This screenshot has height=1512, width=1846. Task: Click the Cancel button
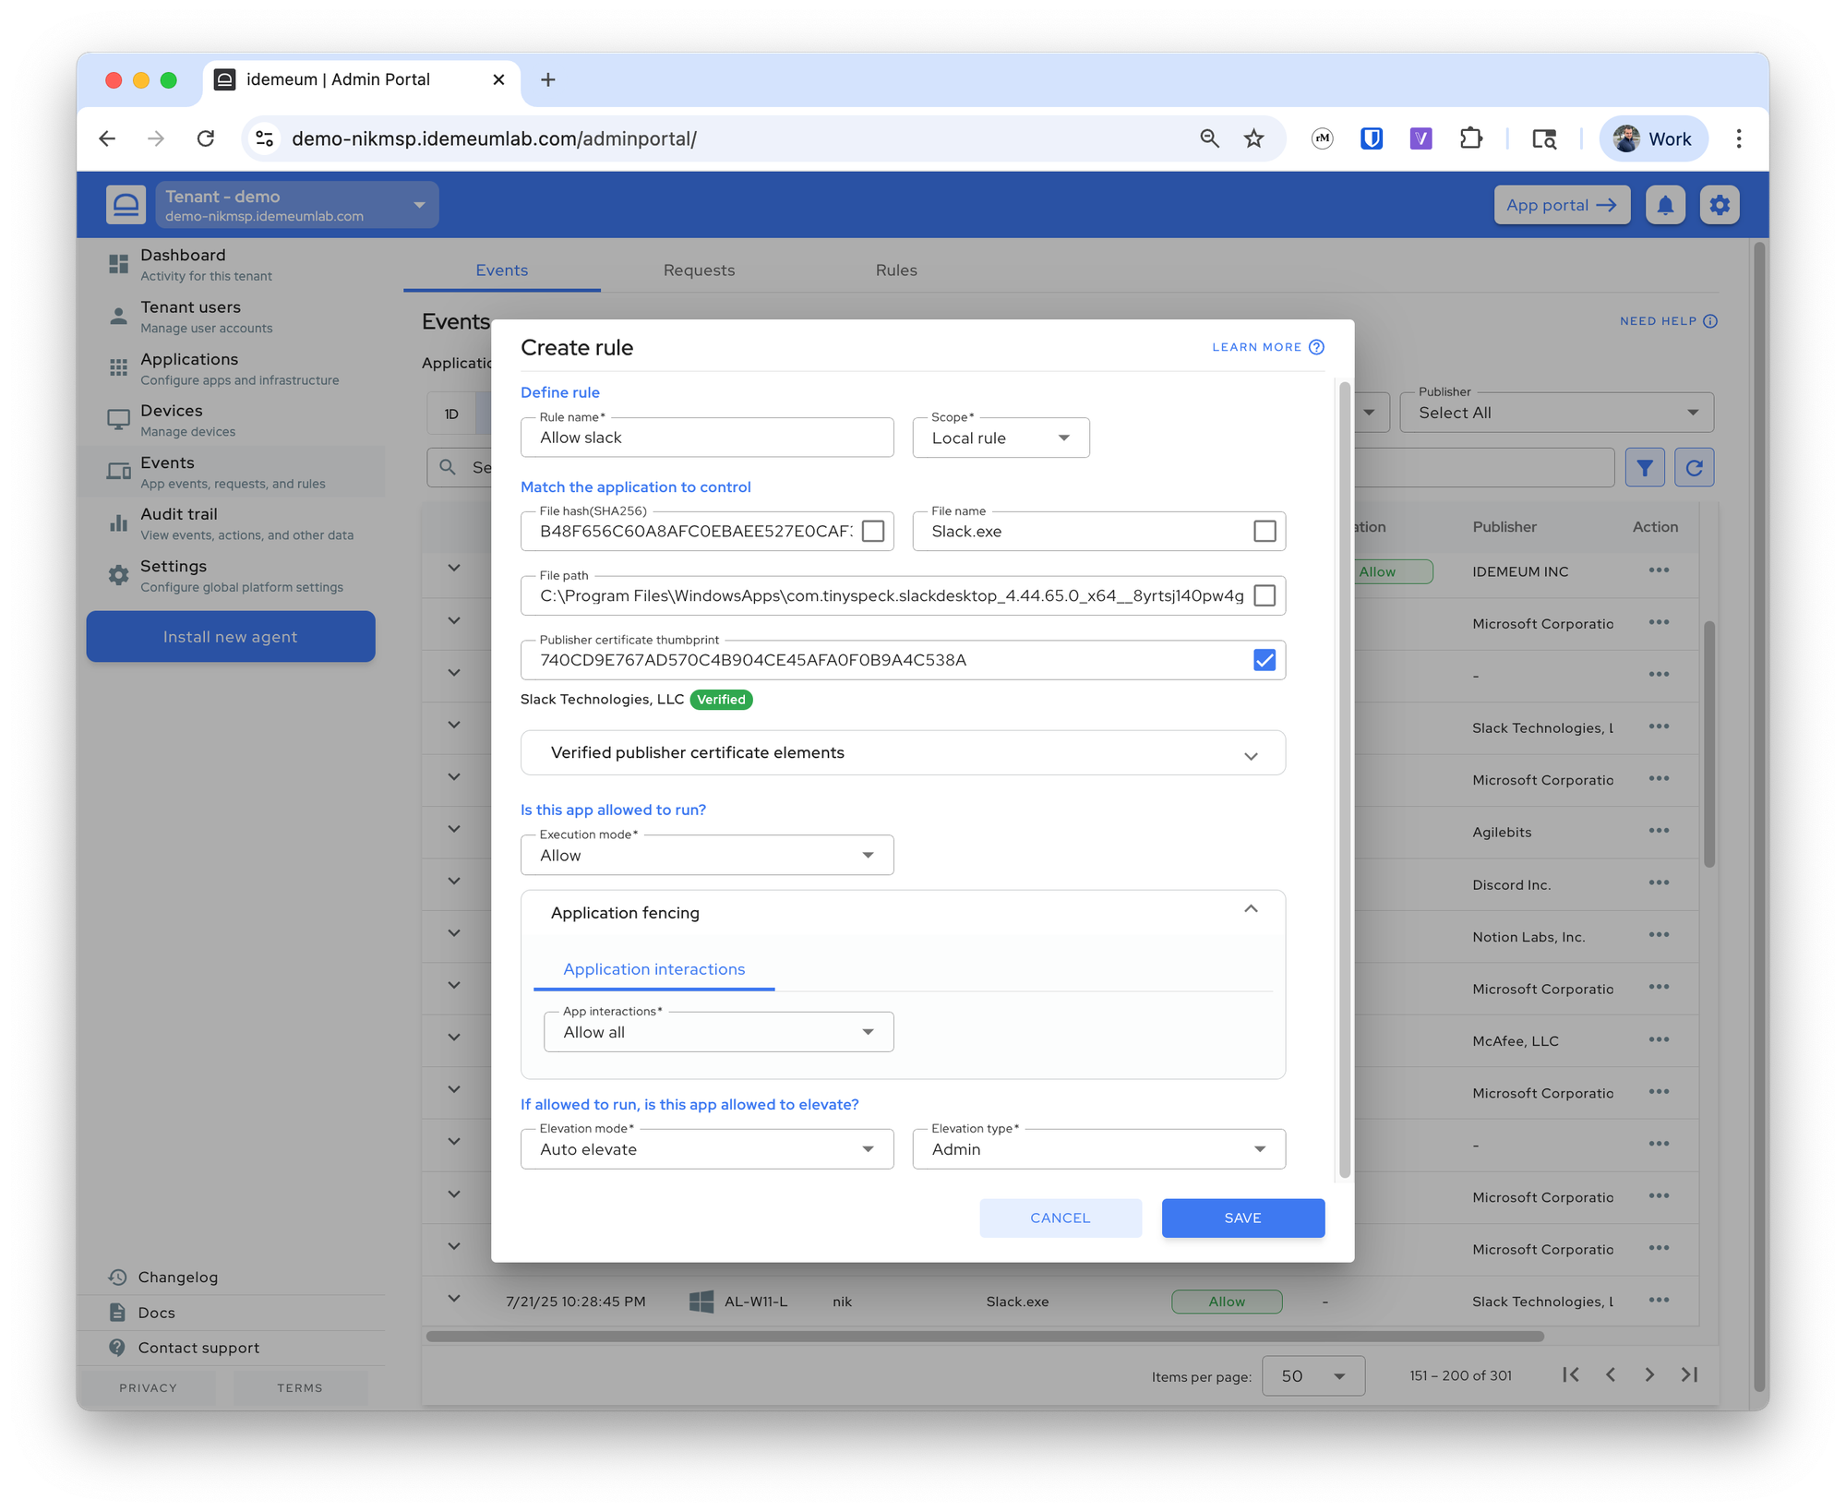coord(1060,1218)
